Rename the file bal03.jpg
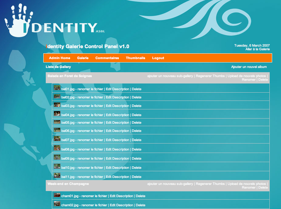The height and width of the screenshot is (209, 281). 90,106
